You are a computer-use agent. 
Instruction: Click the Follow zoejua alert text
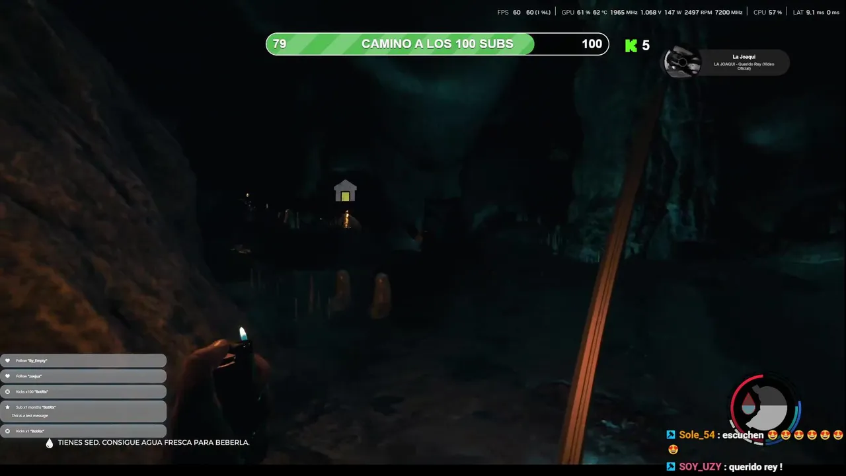[29, 376]
